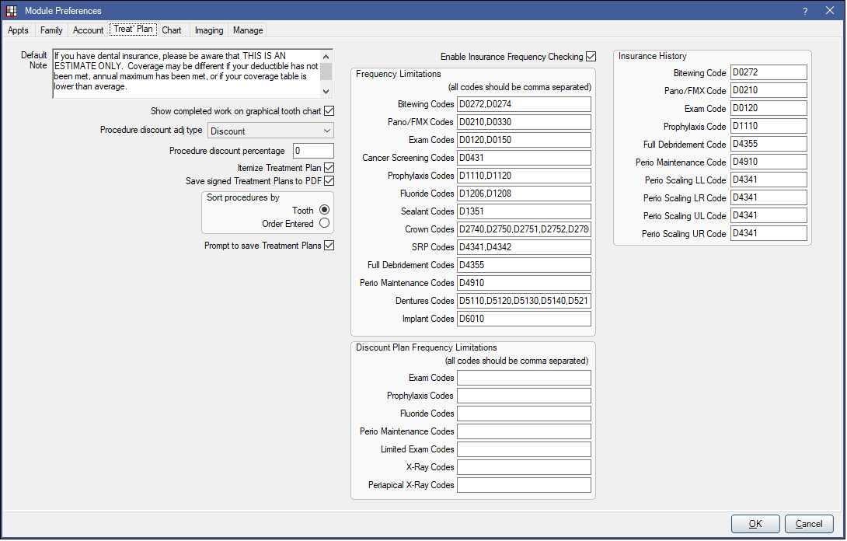Click the Discount Plan Perio Maintenance Codes field
The height and width of the screenshot is (541, 847).
pyautogui.click(x=524, y=431)
